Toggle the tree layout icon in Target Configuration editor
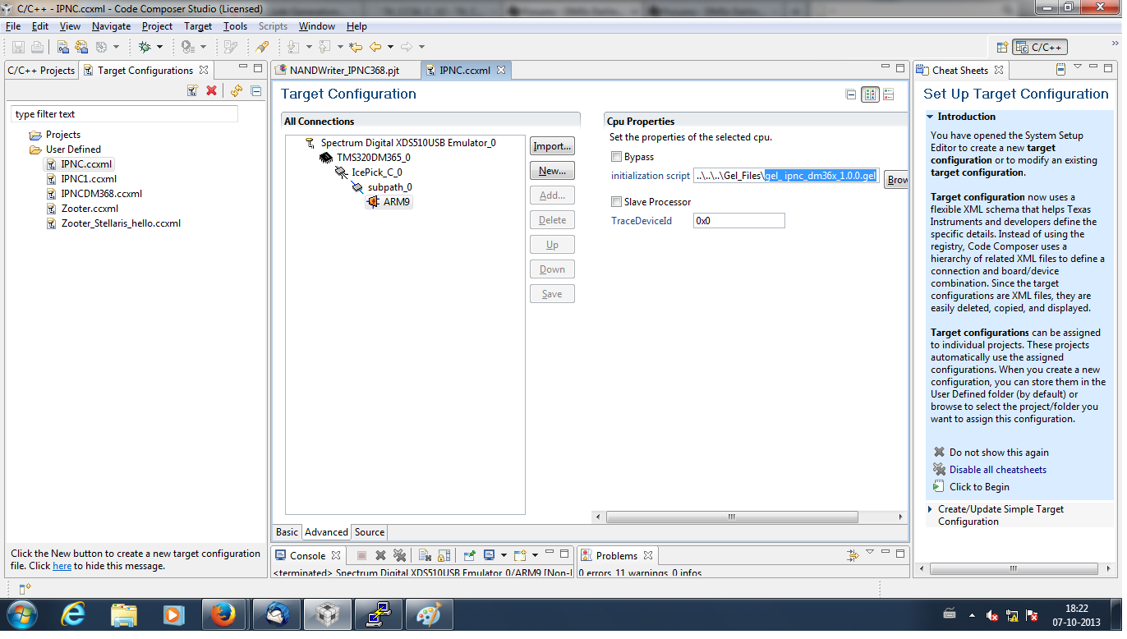1127x639 pixels. pos(870,94)
